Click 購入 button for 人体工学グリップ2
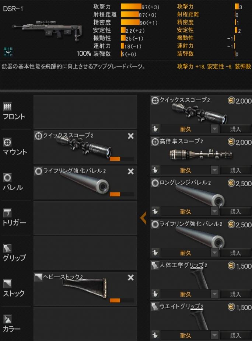 [x=235, y=294]
